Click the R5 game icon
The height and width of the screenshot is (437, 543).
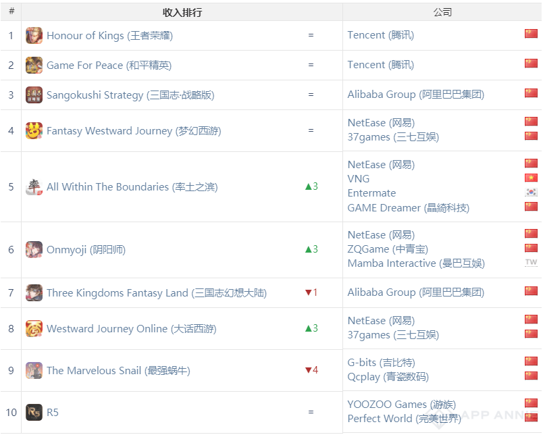pos(34,412)
